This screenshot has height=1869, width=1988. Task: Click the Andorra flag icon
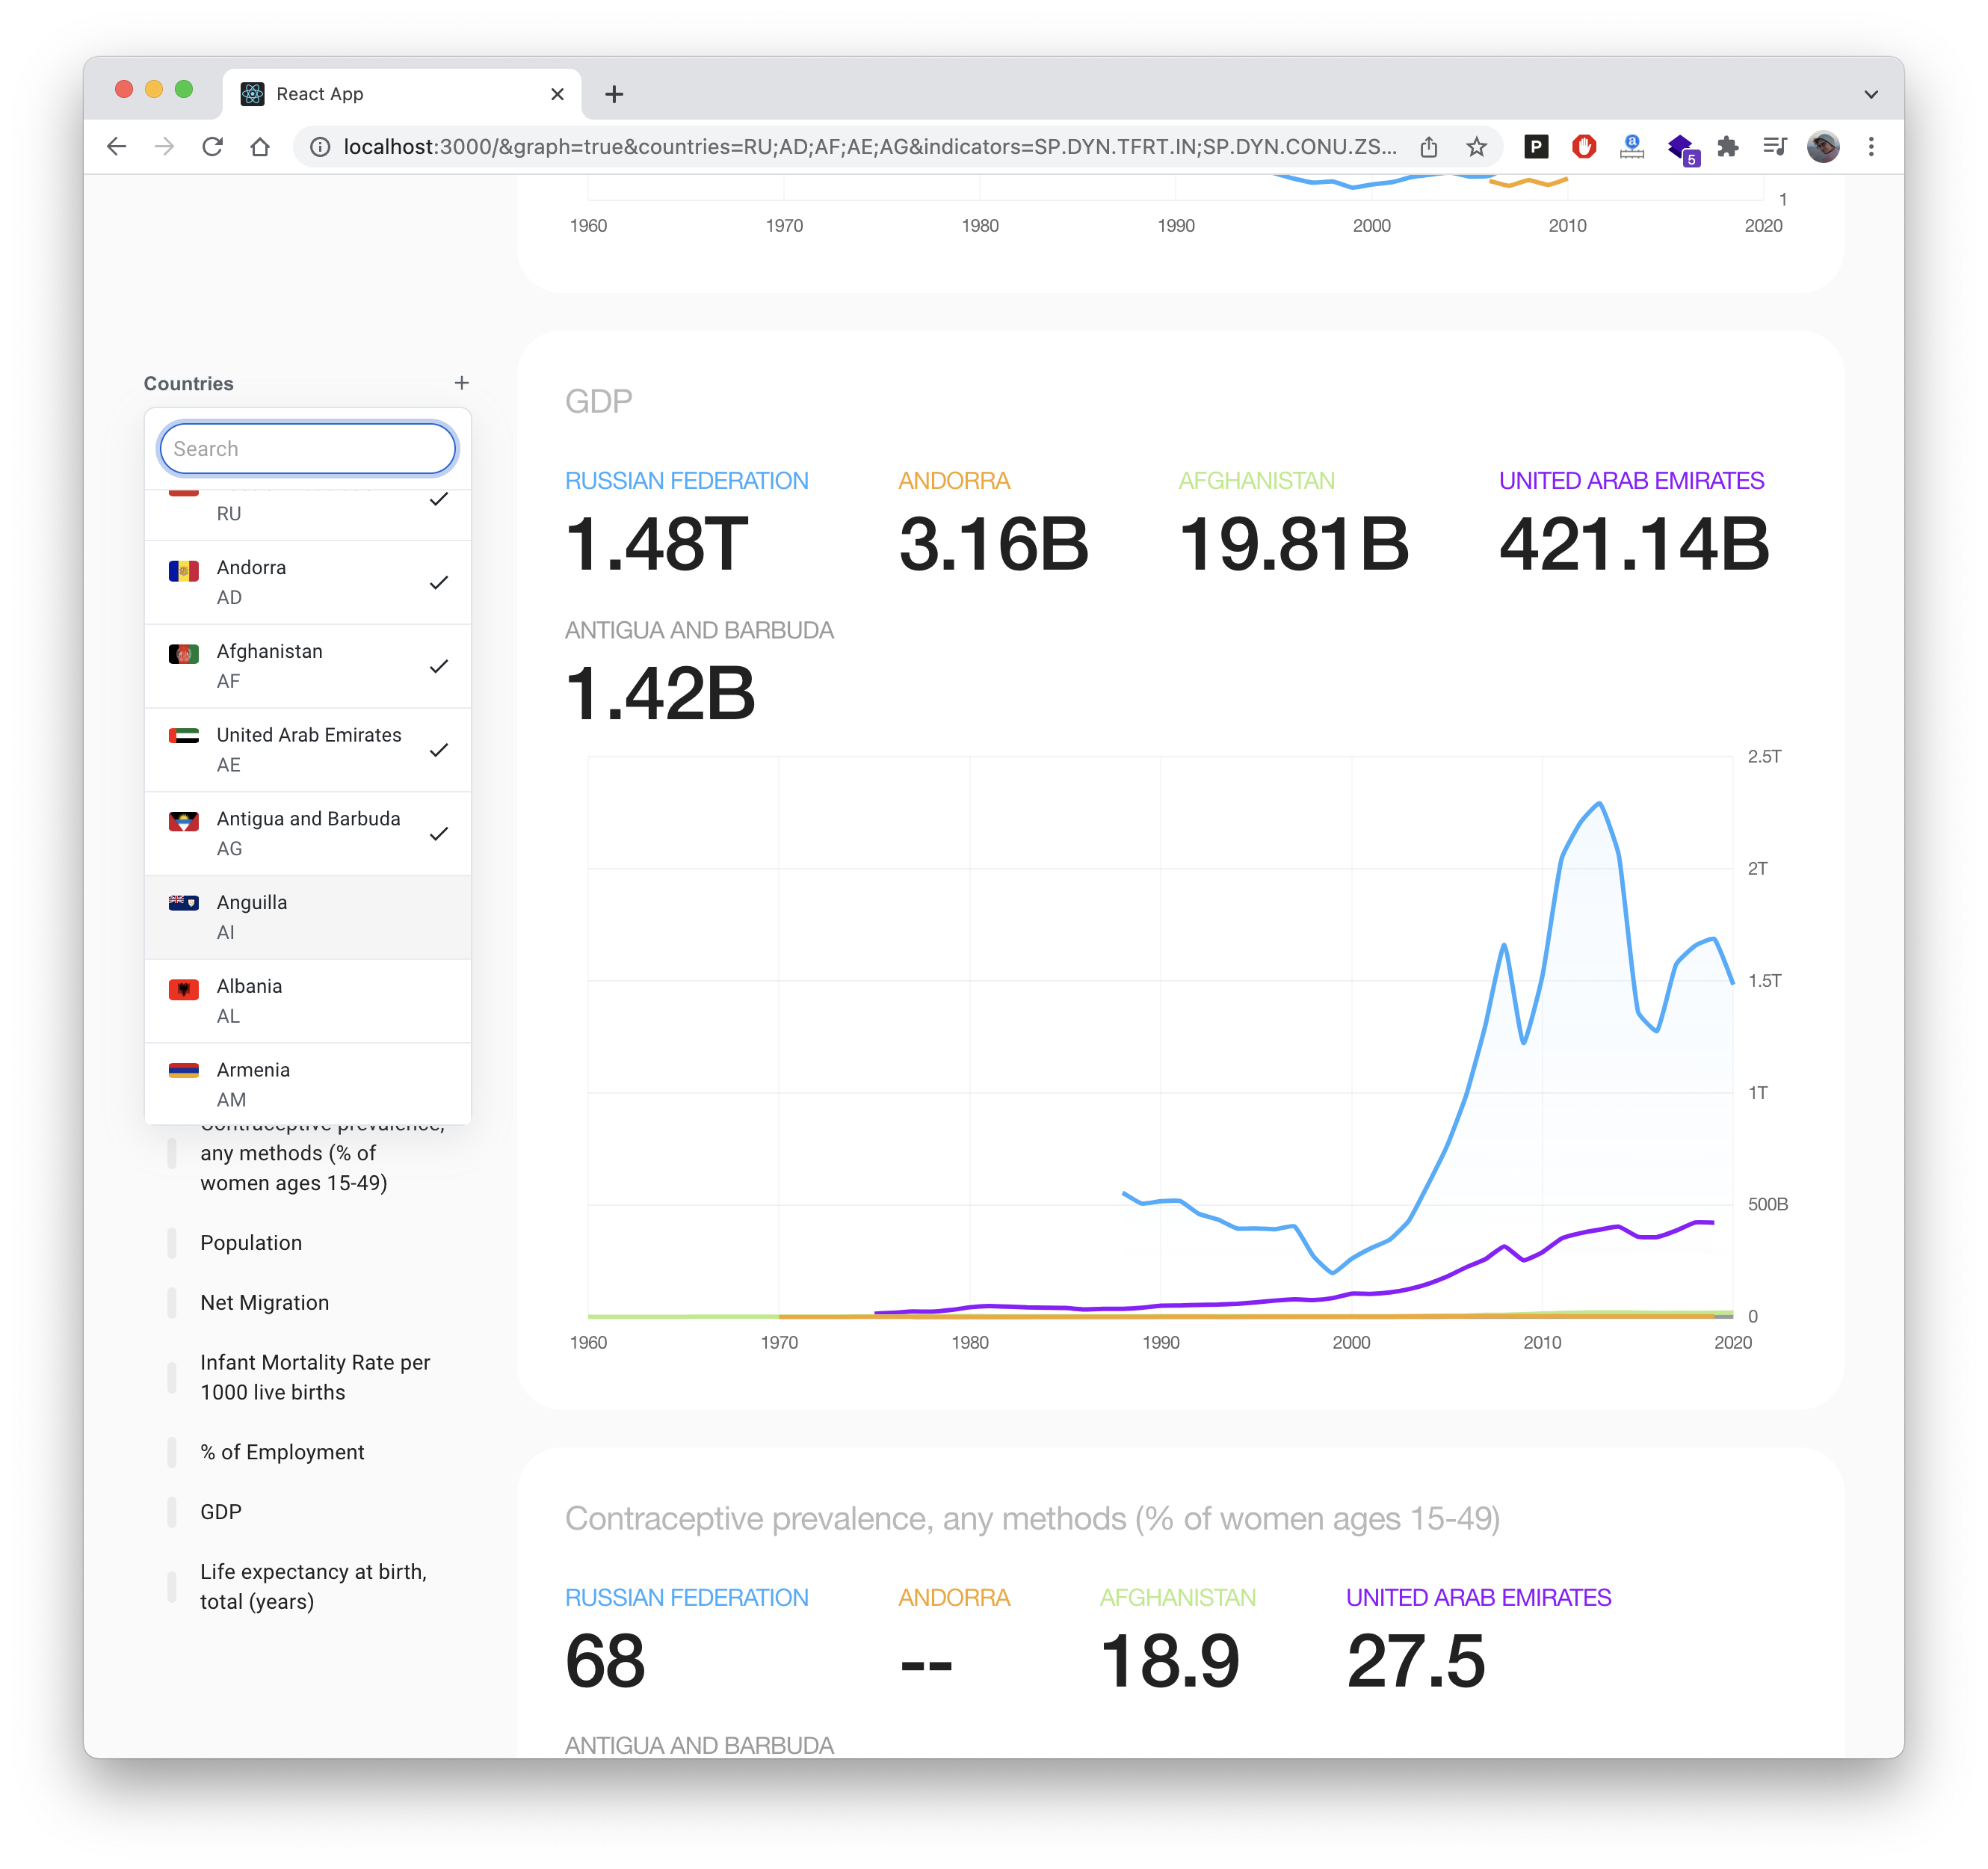point(184,570)
